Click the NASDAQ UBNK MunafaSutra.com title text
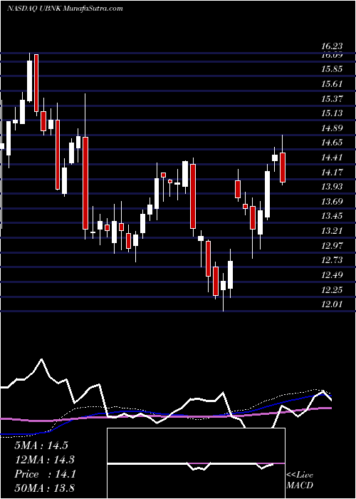The width and height of the screenshot is (356, 499). pyautogui.click(x=65, y=9)
